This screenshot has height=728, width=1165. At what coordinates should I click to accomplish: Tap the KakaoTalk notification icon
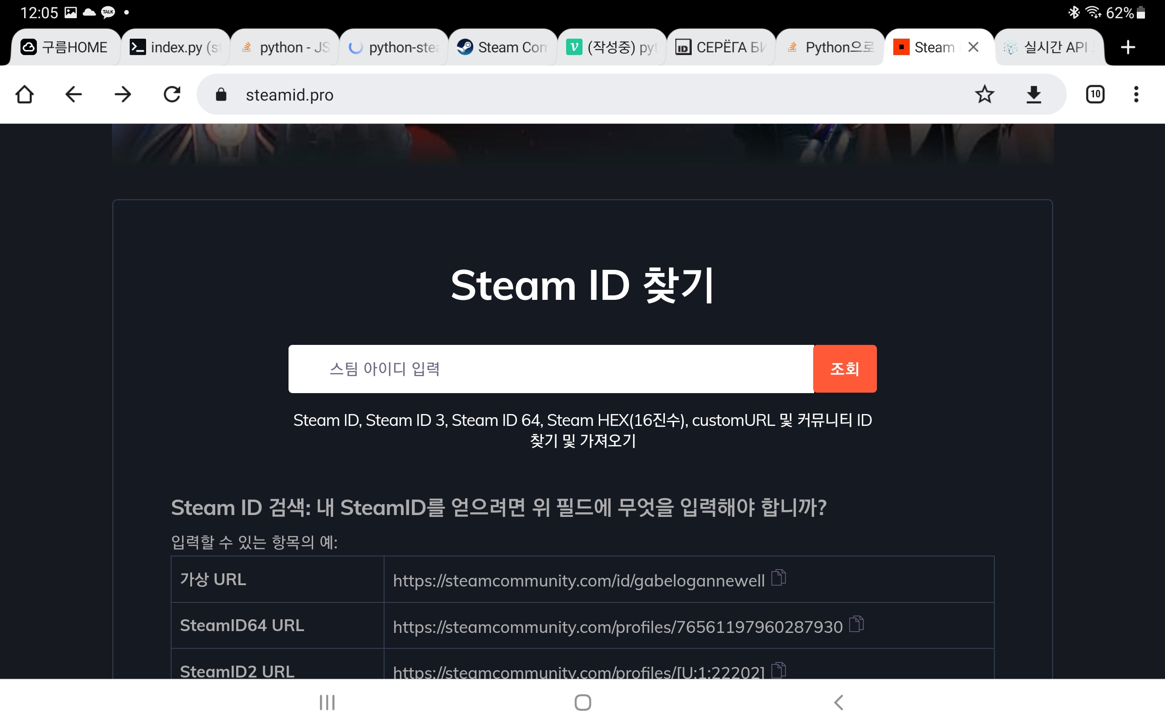coord(108,12)
